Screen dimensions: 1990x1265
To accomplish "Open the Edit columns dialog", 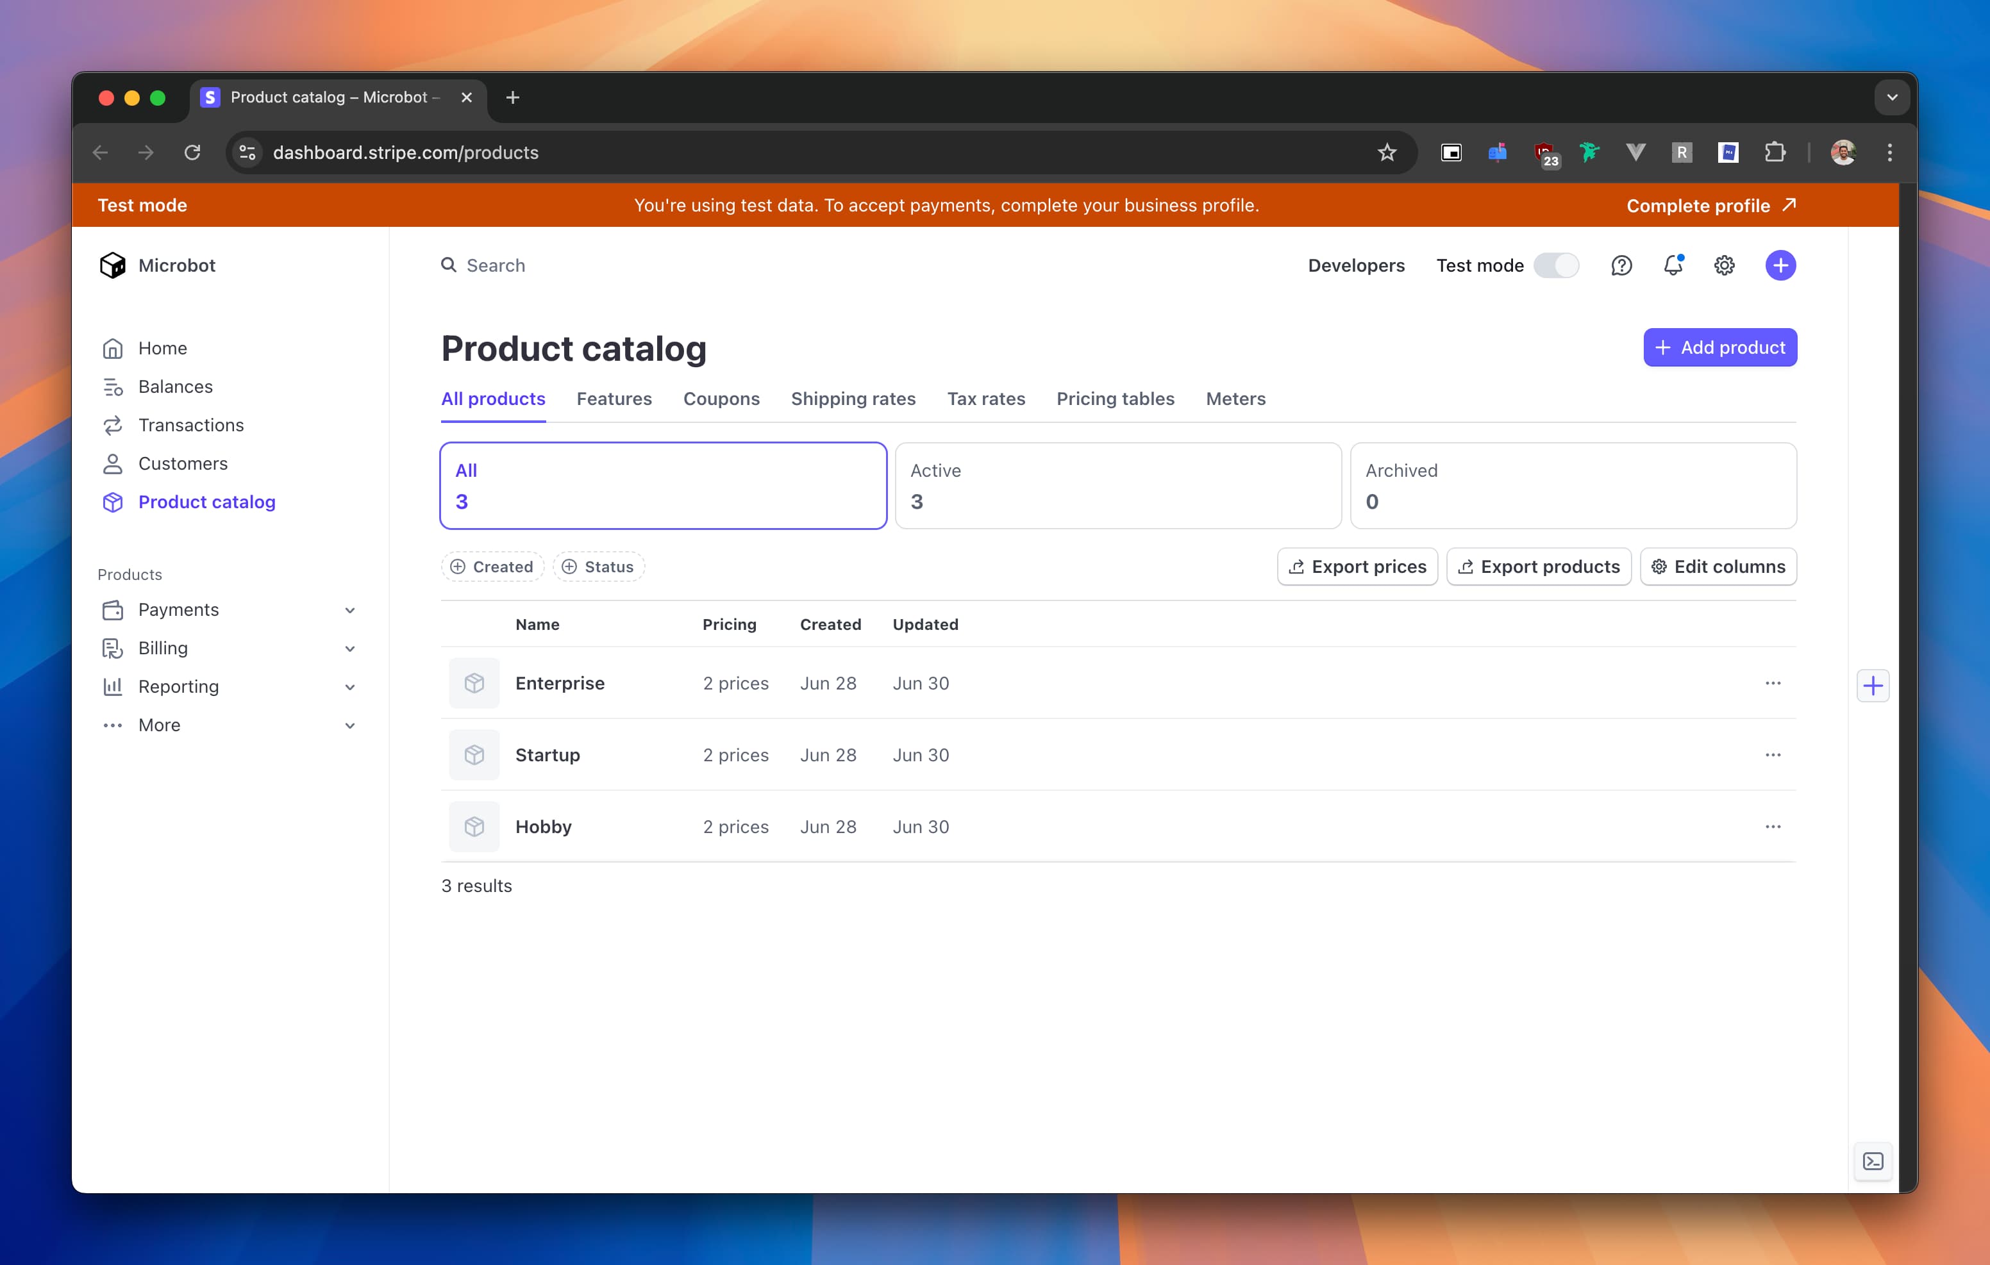I will [1718, 566].
